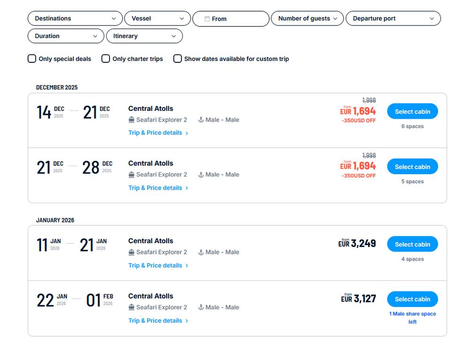The height and width of the screenshot is (346, 470).
Task: Enable the Only special deals checkbox
Action: [x=32, y=59]
